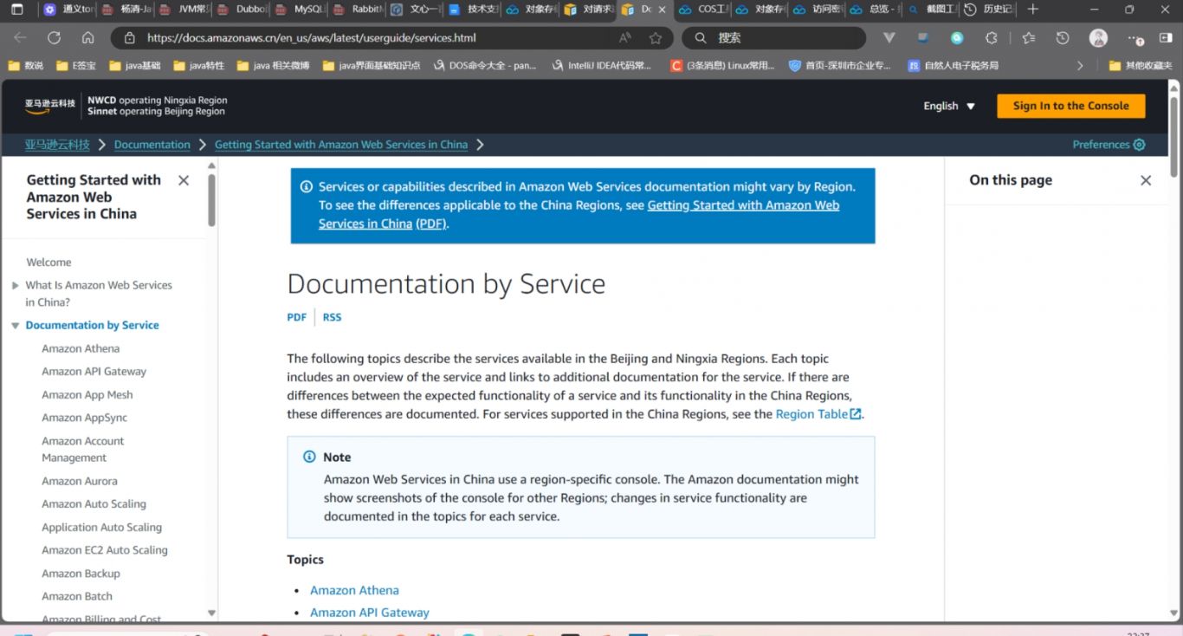The image size is (1183, 636).
Task: Close the On this page panel
Action: (x=1146, y=180)
